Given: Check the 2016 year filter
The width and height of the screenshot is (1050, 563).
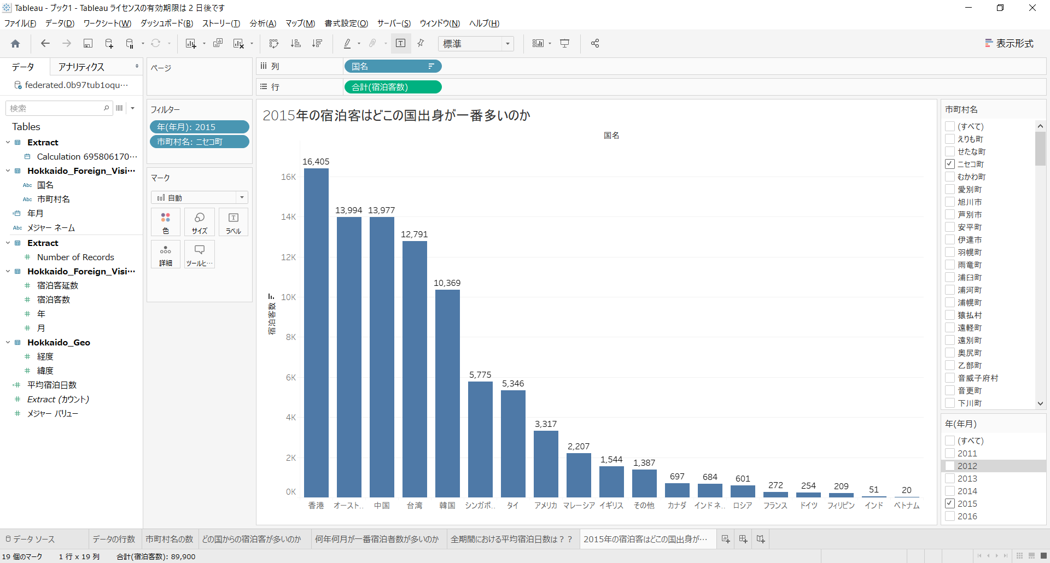Looking at the screenshot, I should 950,516.
